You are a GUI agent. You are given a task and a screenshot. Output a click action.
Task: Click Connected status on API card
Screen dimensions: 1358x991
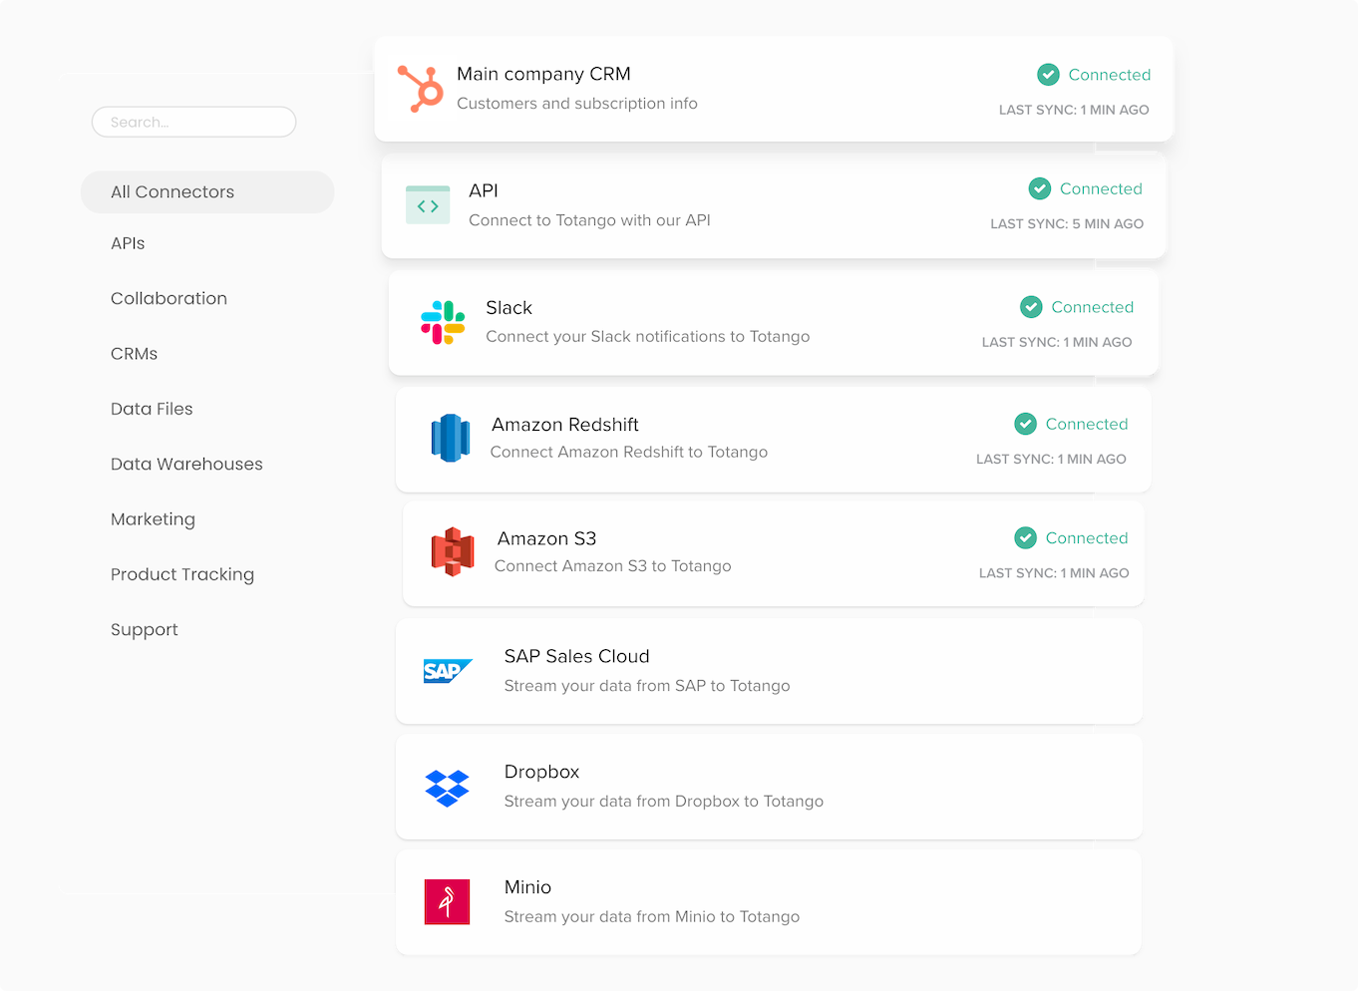pyautogui.click(x=1101, y=188)
